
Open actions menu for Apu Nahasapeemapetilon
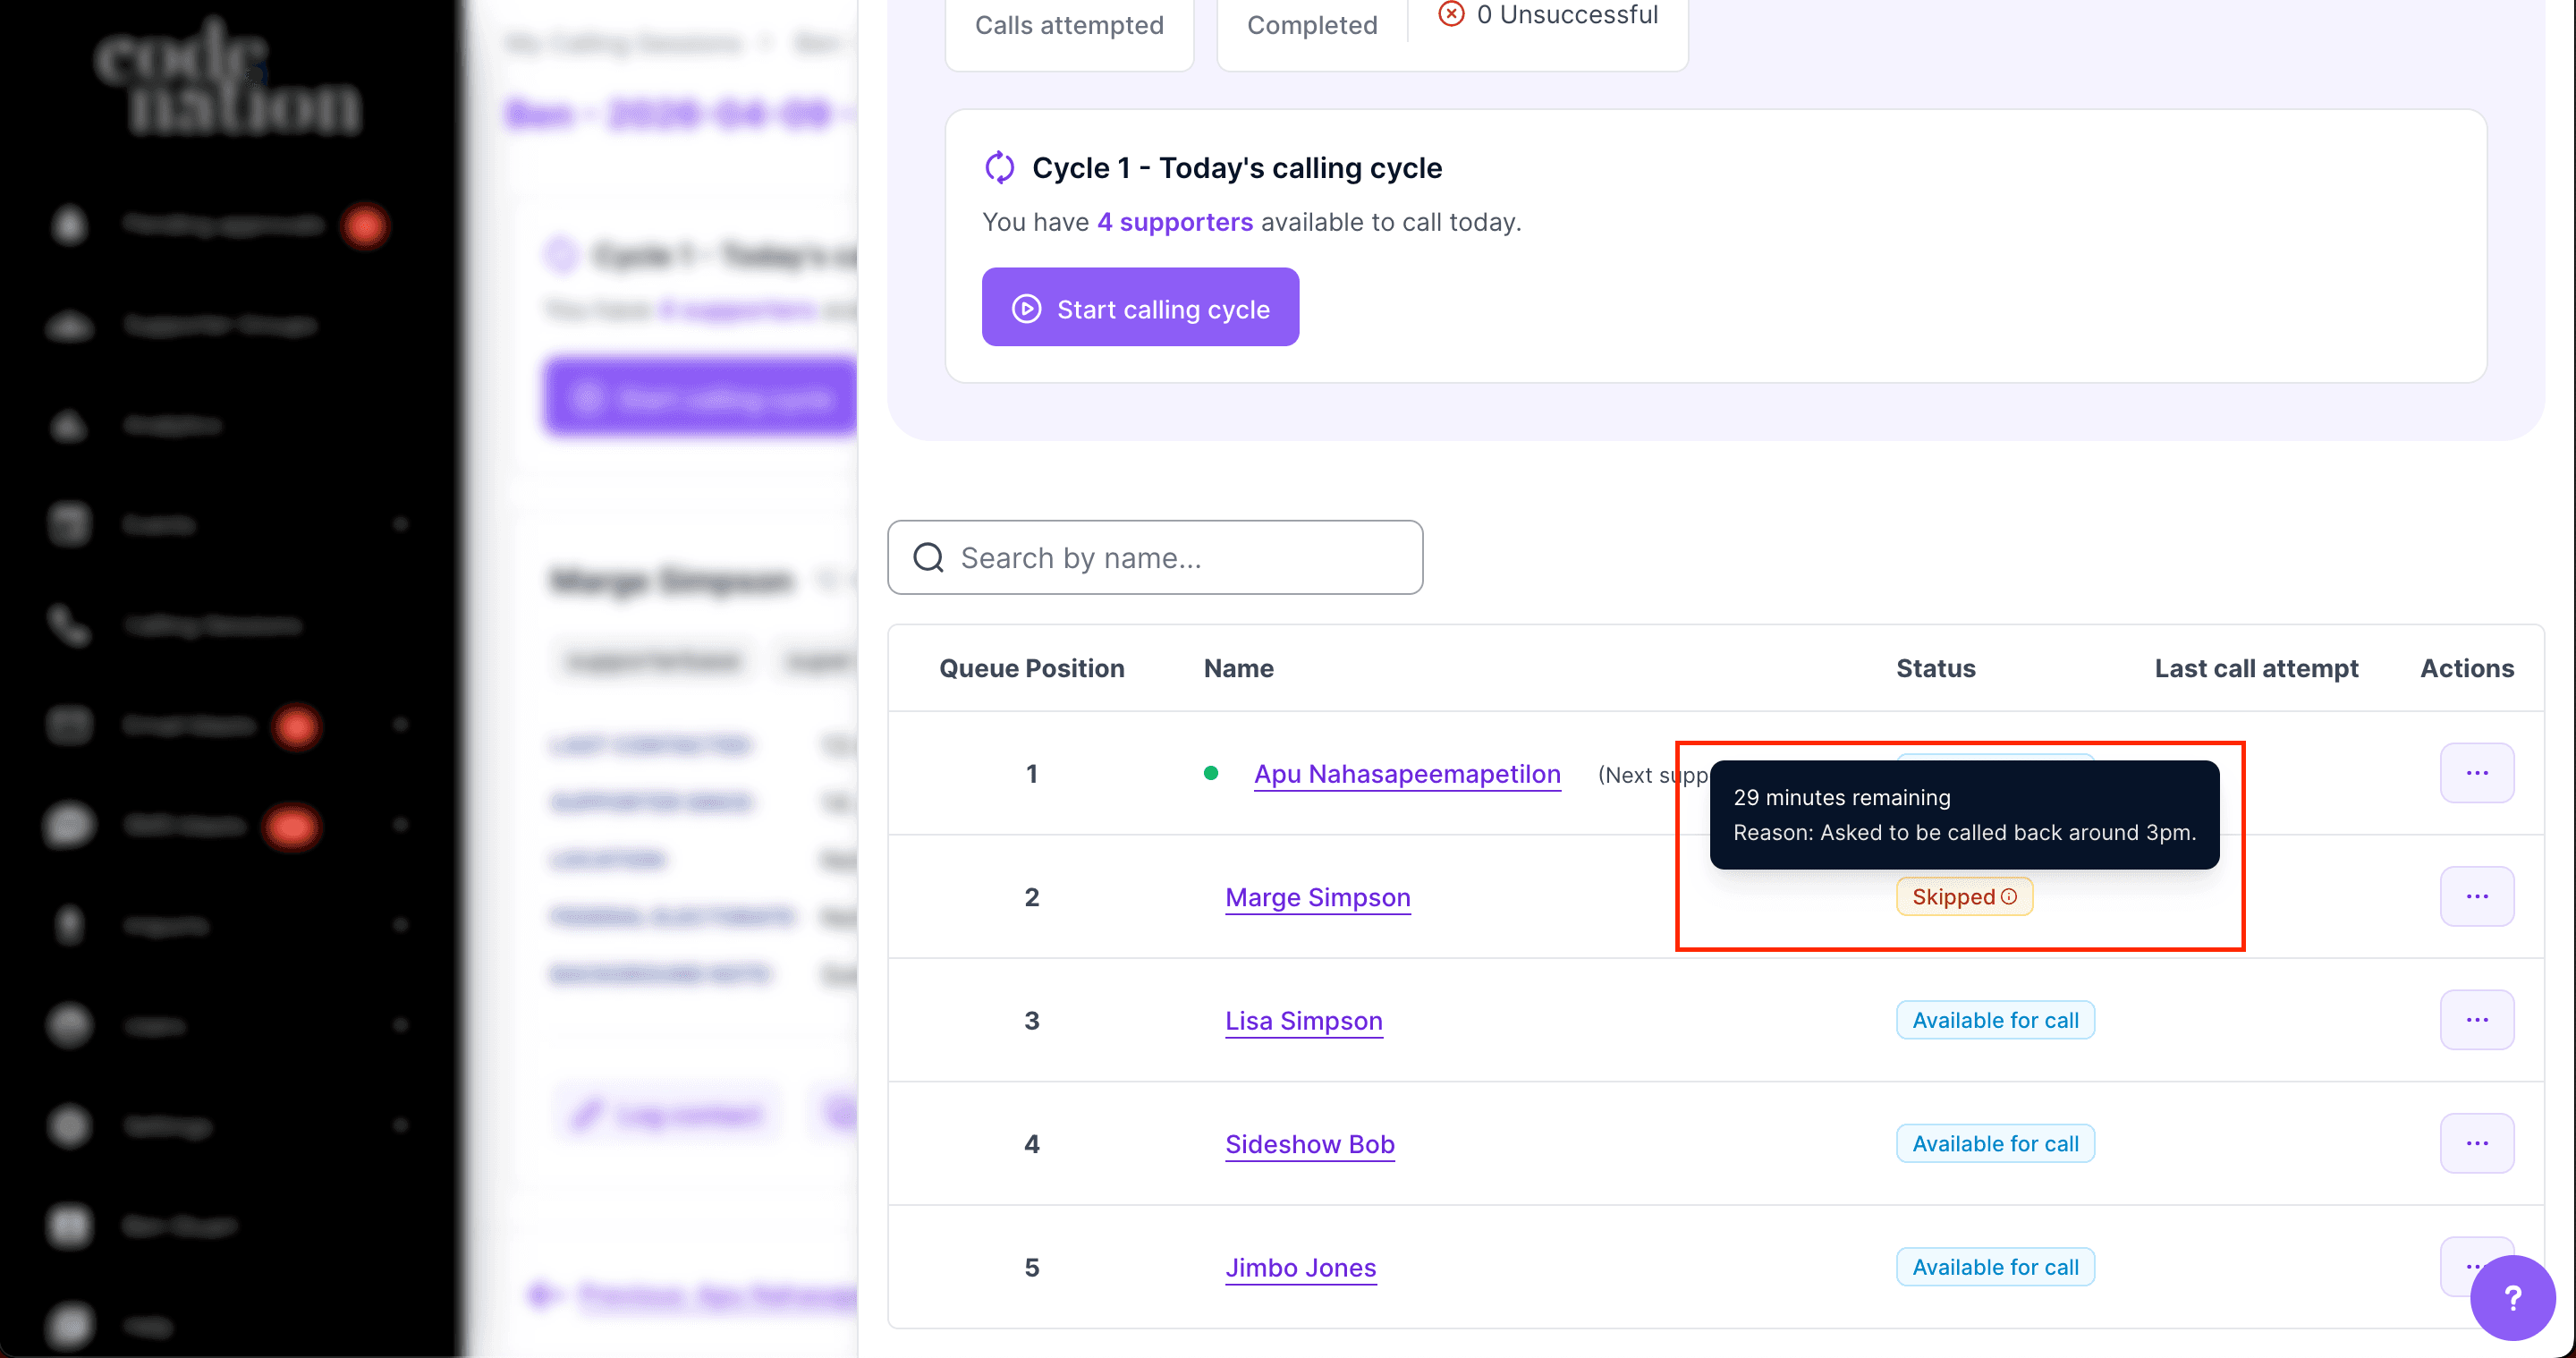pos(2476,773)
